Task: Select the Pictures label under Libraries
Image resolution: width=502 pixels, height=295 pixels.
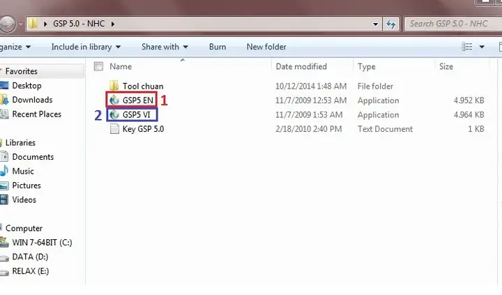Action: (x=26, y=185)
